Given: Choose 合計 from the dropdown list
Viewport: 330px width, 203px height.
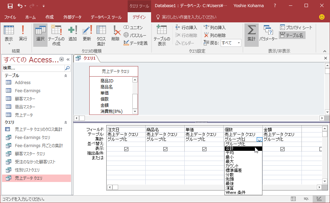Looking at the screenshot, I should pyautogui.click(x=243, y=148).
